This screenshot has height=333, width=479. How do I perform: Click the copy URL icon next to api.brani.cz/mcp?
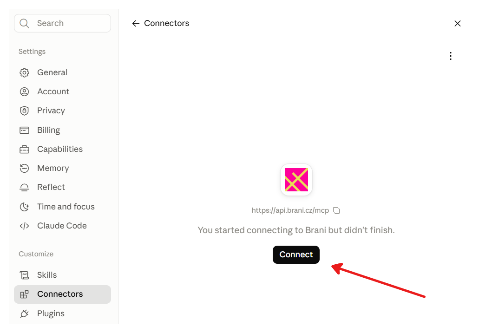pos(336,210)
